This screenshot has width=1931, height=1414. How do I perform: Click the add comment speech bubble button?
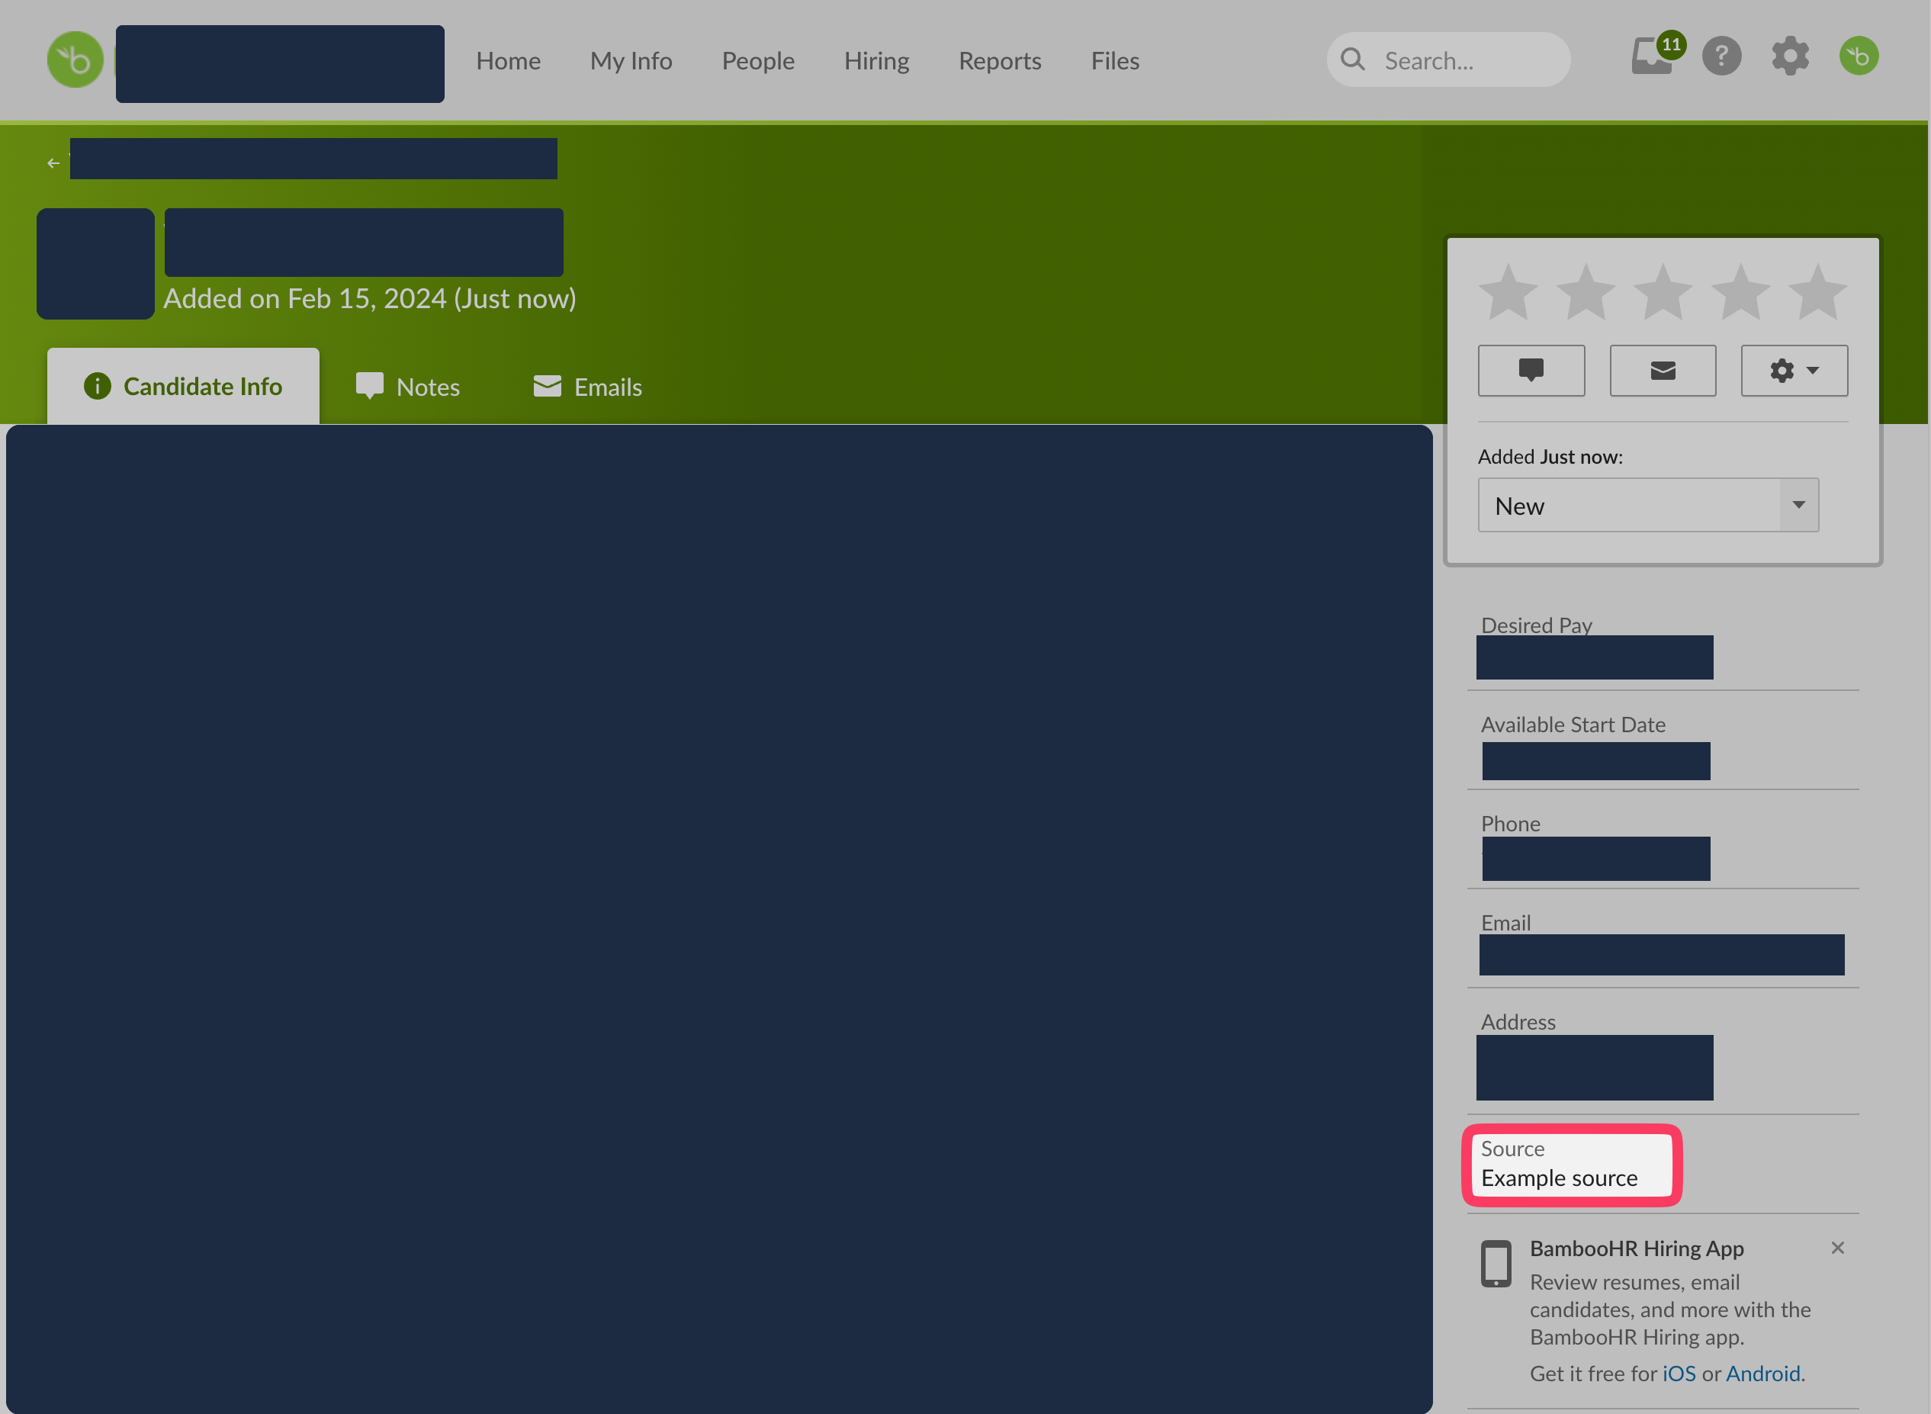1531,371
